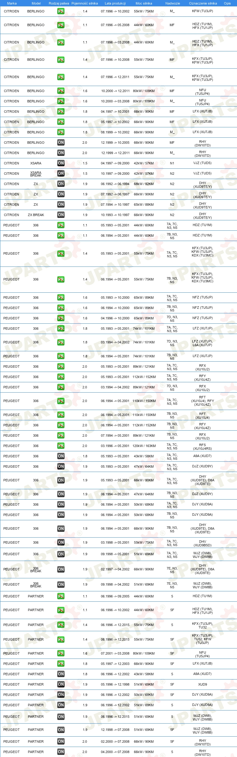237x757 pixels.
Task: Select the Oznaczenie silnika column header
Action: pos(203,3)
